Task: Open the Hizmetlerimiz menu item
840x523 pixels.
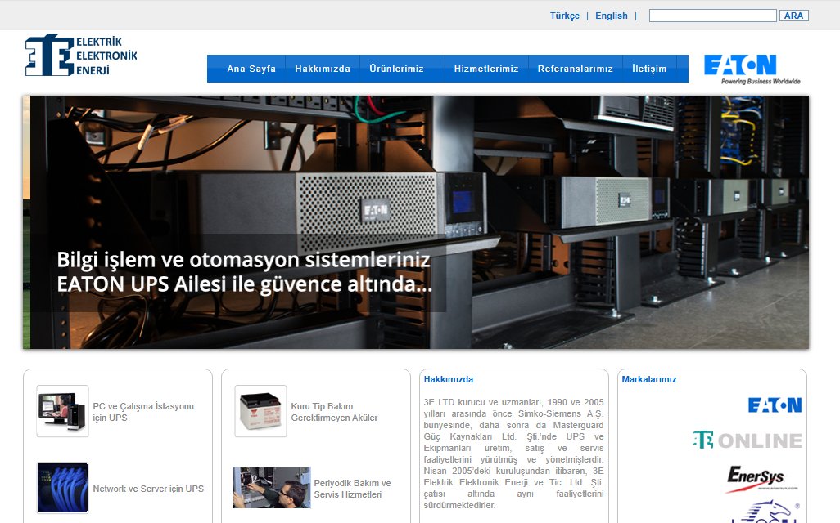Action: pos(486,69)
